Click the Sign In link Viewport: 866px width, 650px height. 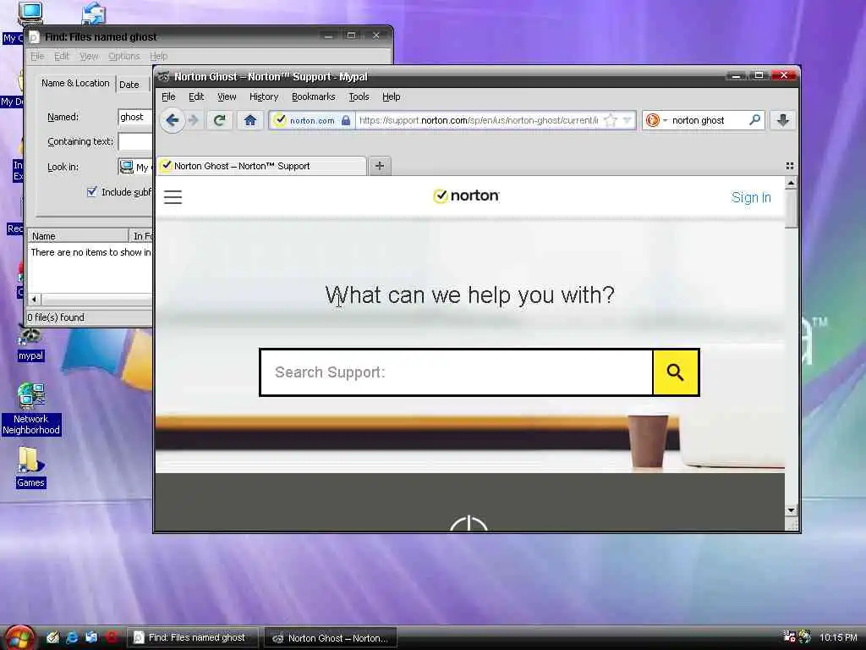pos(751,197)
